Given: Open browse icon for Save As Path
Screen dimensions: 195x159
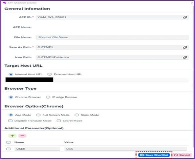Looking at the screenshot, I should coord(185,47).
